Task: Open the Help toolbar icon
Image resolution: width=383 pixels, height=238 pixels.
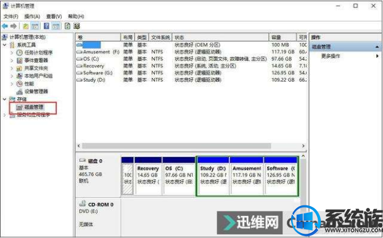Action: (x=46, y=26)
